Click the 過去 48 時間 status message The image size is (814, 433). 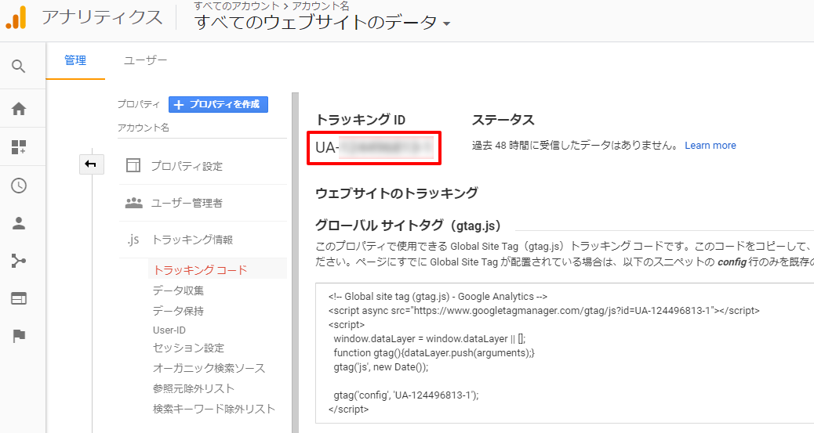click(x=575, y=146)
